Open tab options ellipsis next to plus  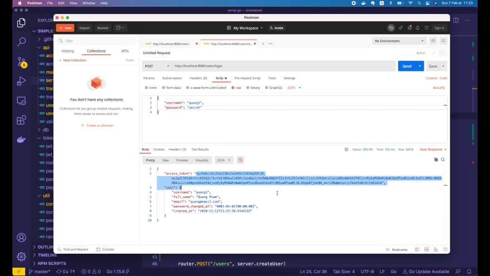click(x=271, y=44)
